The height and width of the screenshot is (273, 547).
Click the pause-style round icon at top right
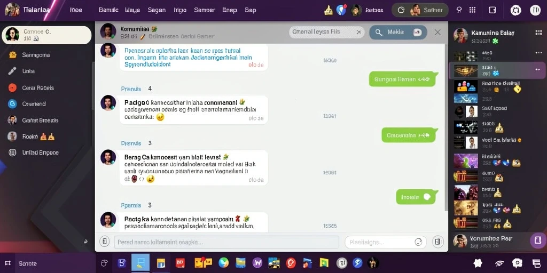tap(535, 10)
